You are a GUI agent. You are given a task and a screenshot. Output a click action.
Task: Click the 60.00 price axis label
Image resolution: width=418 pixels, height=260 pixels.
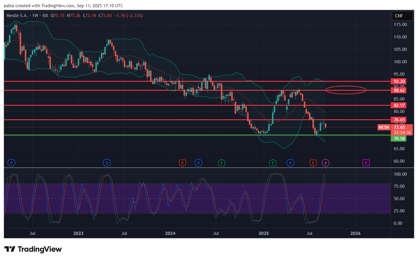pos(399,161)
